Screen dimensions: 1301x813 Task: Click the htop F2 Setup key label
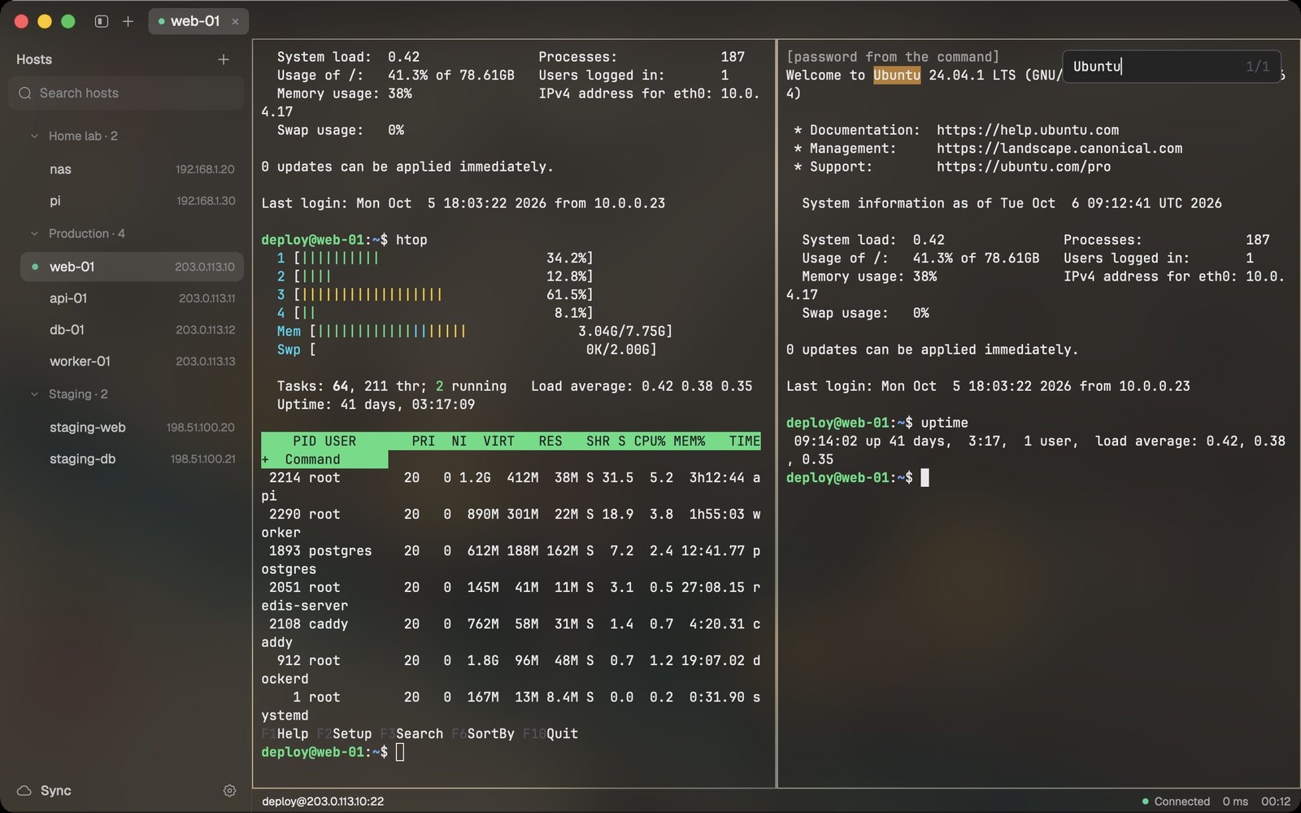tap(344, 733)
